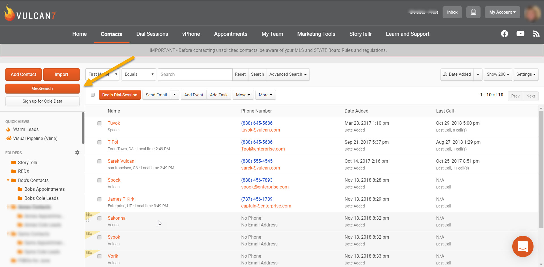544x267 pixels.
Task: Click the Warm Leads flame icon
Action: [x=8, y=129]
